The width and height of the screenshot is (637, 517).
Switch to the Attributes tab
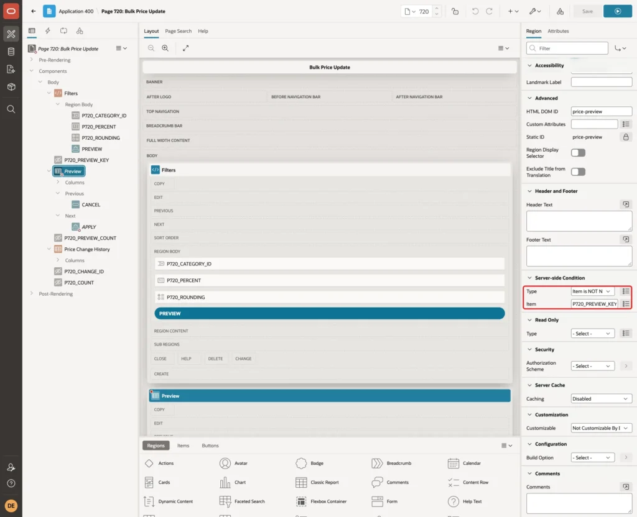558,31
